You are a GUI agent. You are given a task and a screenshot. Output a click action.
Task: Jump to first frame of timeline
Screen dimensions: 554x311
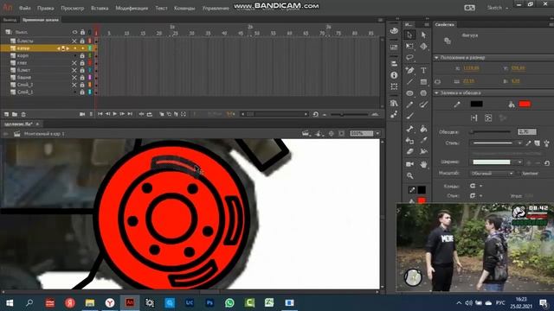[x=100, y=114]
